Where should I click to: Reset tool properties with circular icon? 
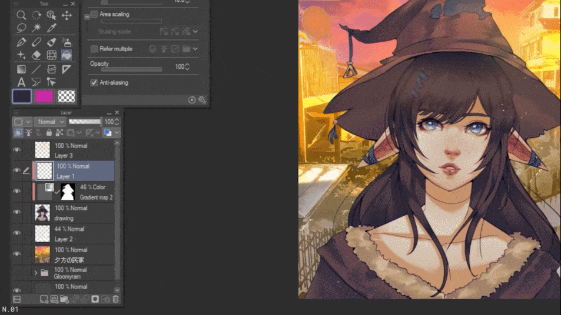192,100
